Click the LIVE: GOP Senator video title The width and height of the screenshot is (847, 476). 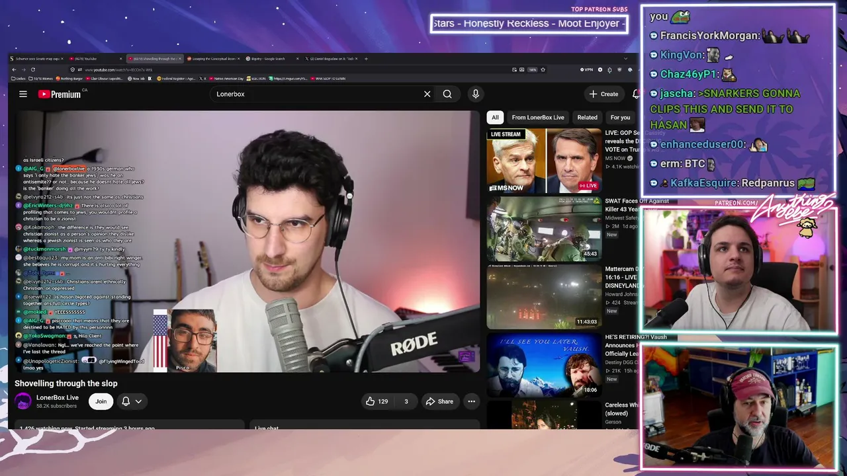click(x=621, y=141)
